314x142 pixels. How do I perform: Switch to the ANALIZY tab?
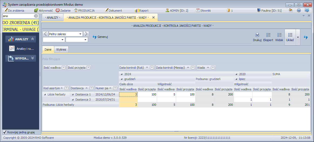point(52,18)
